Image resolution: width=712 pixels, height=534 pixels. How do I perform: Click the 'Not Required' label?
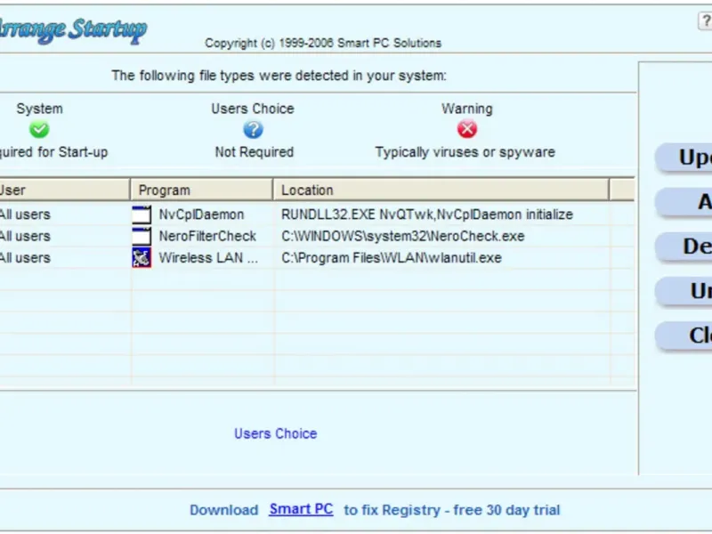point(255,152)
